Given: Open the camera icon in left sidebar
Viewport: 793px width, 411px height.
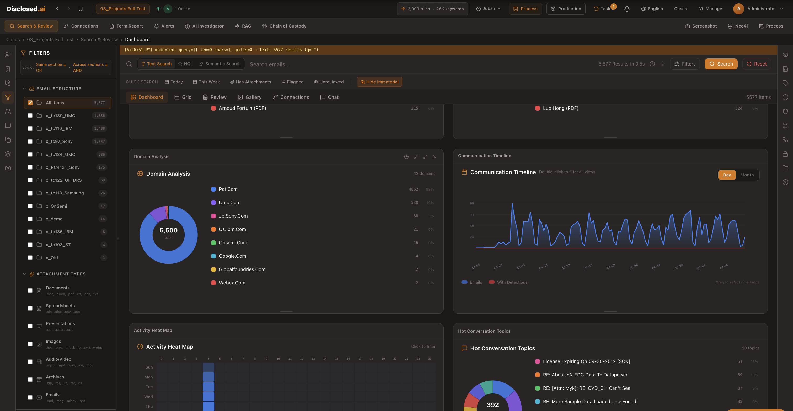Looking at the screenshot, I should click(8, 168).
